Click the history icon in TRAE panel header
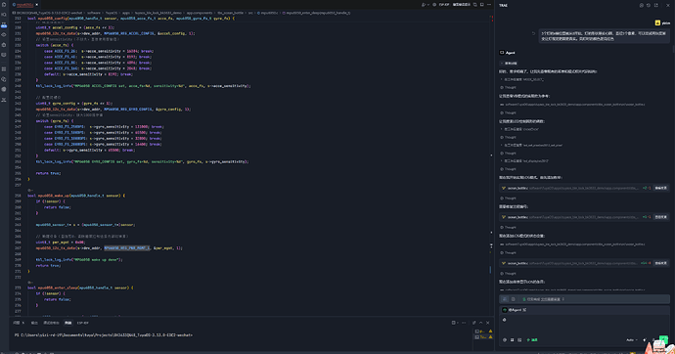Viewport: 675px width, 354px height. (649, 5)
